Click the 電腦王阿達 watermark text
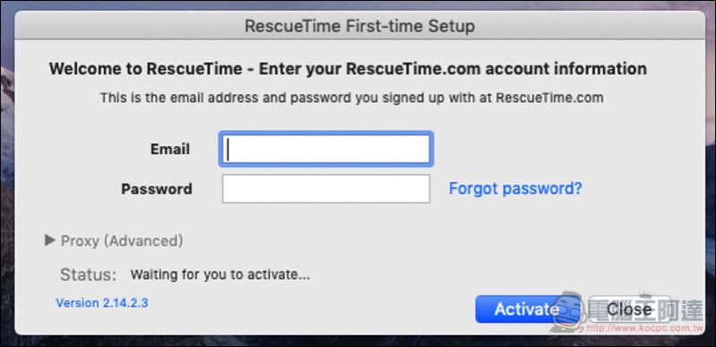716x347 pixels. 646,309
